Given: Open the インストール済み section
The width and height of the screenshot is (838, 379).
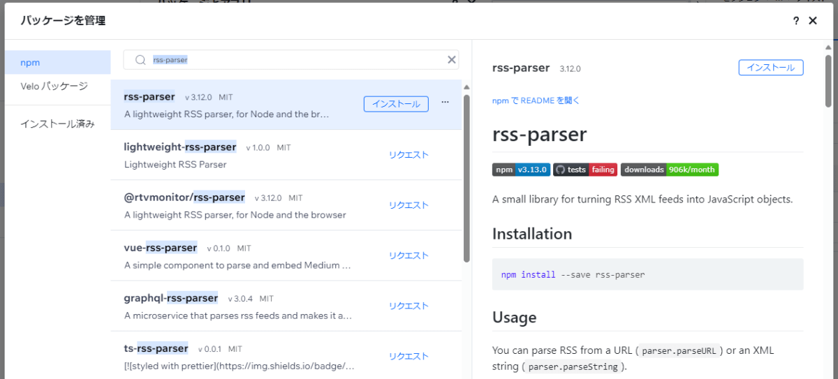Looking at the screenshot, I should pyautogui.click(x=58, y=124).
